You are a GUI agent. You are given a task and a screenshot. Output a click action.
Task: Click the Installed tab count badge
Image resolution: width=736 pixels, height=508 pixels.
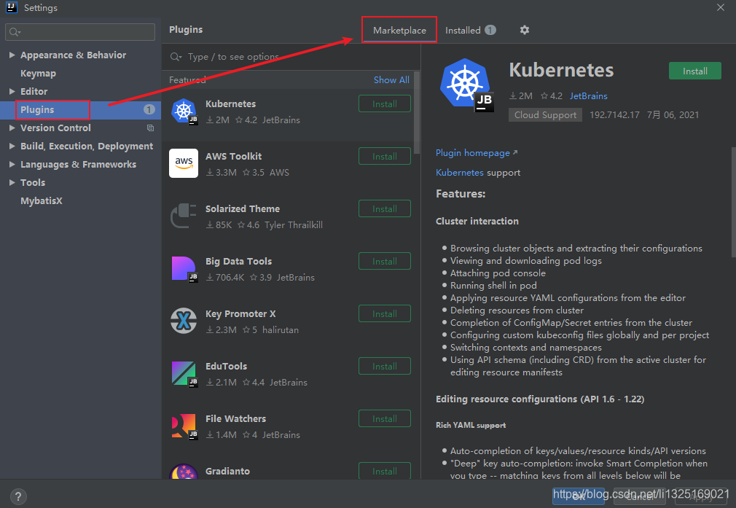490,30
